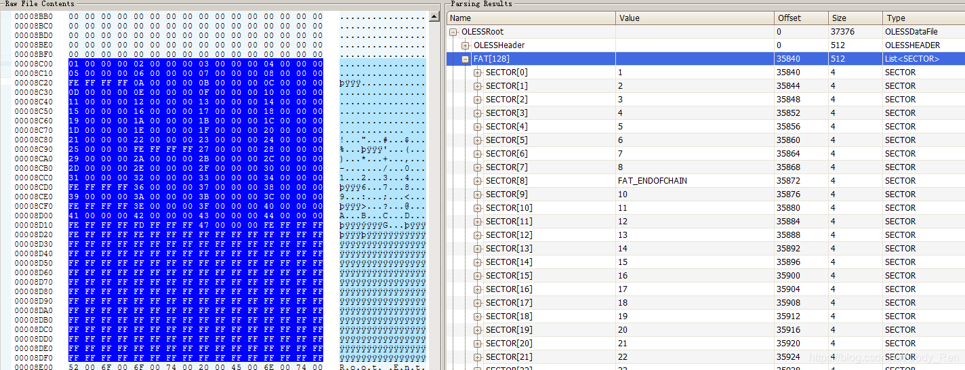Select the SECTOR[18] row
This screenshot has height=370, width=965.
point(706,316)
